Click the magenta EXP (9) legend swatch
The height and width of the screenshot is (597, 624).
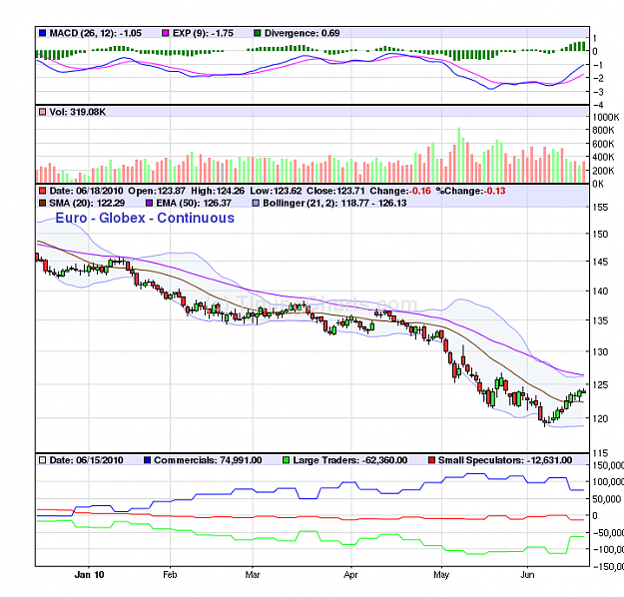(166, 33)
